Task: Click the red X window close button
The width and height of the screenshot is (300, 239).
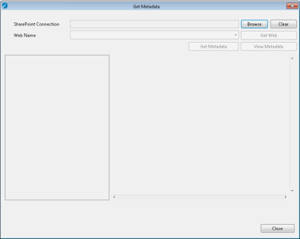Action: click(292, 6)
